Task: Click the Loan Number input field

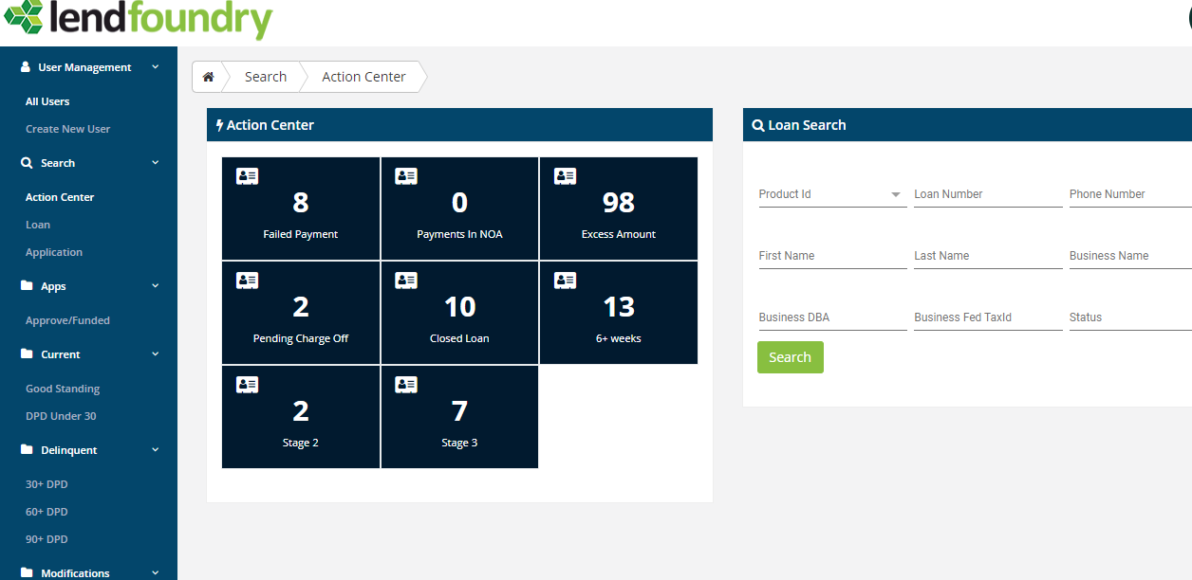Action: [987, 194]
